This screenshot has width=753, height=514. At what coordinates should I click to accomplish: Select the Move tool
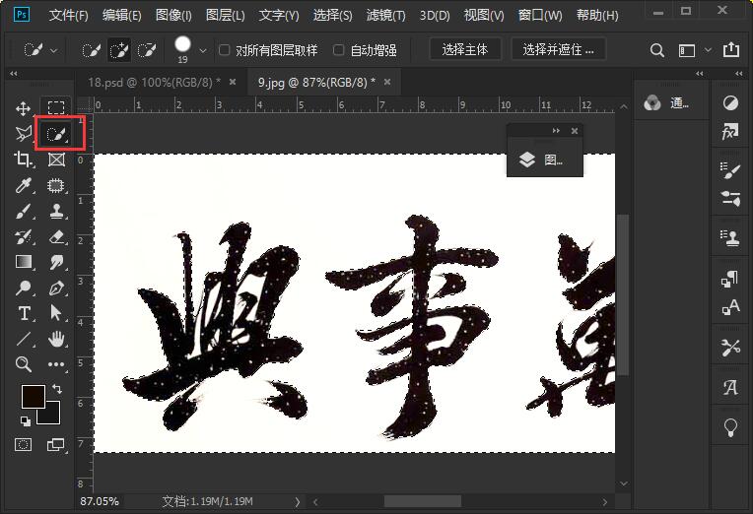point(23,108)
